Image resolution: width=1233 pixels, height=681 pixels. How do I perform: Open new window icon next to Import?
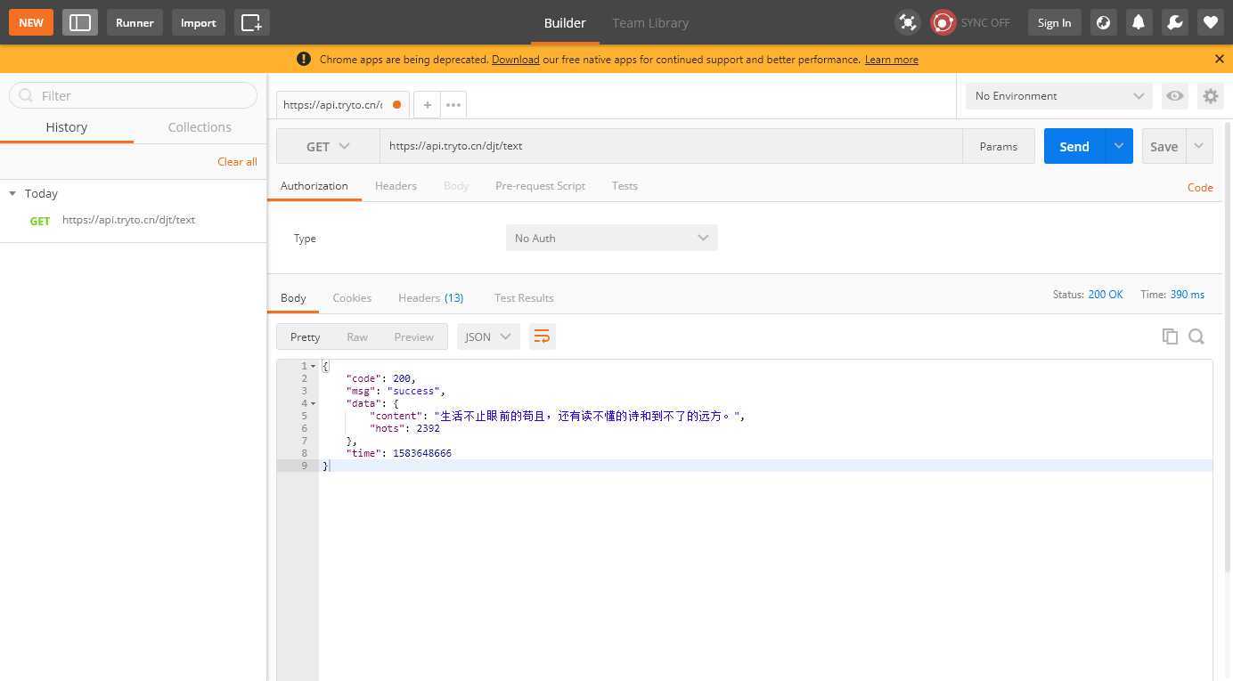252,22
